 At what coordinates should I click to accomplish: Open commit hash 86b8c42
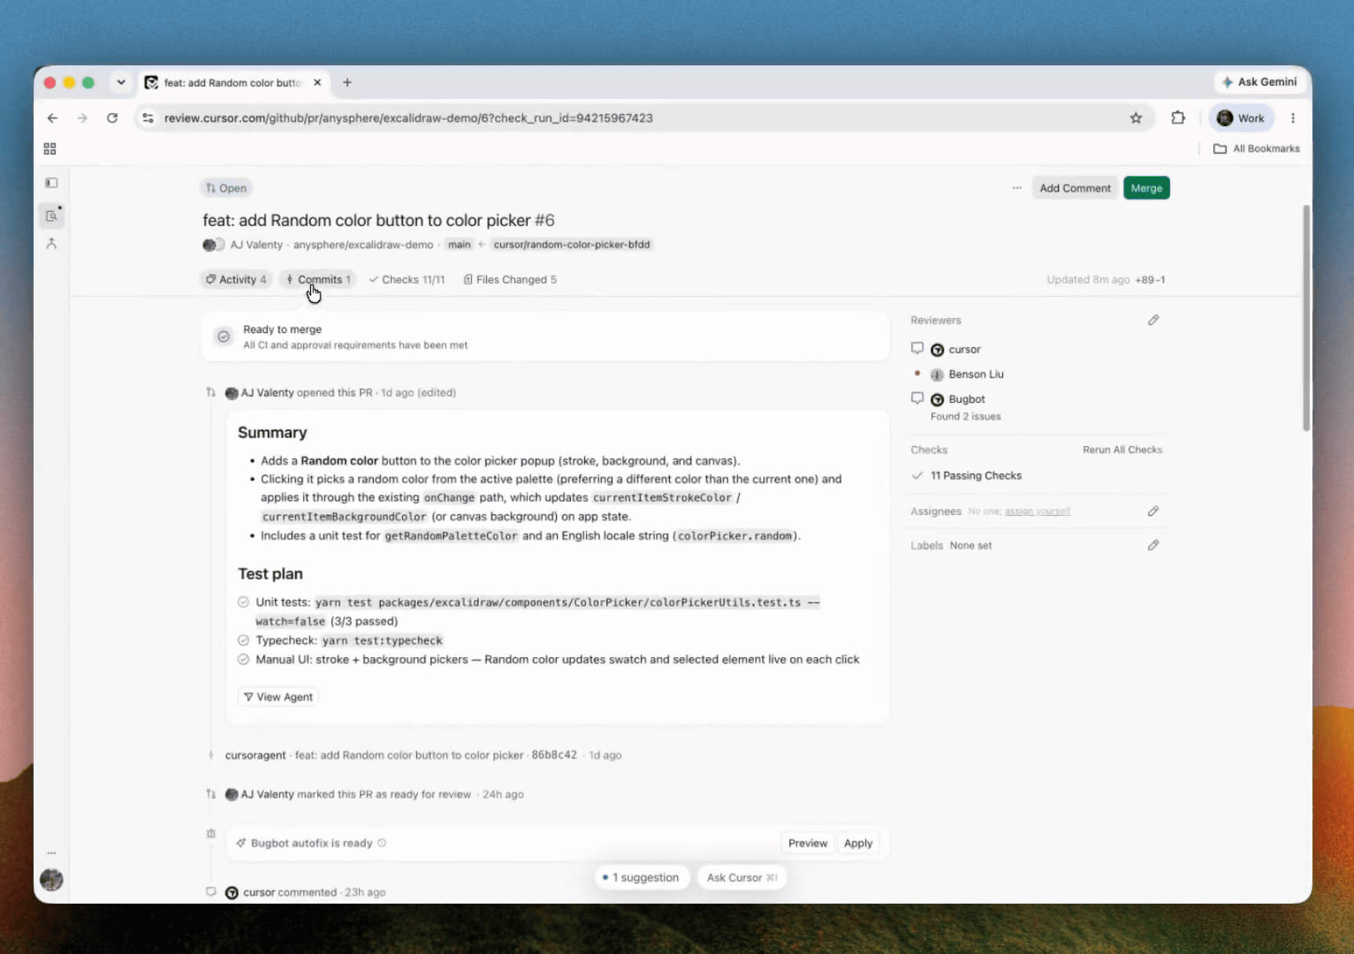[x=554, y=755]
